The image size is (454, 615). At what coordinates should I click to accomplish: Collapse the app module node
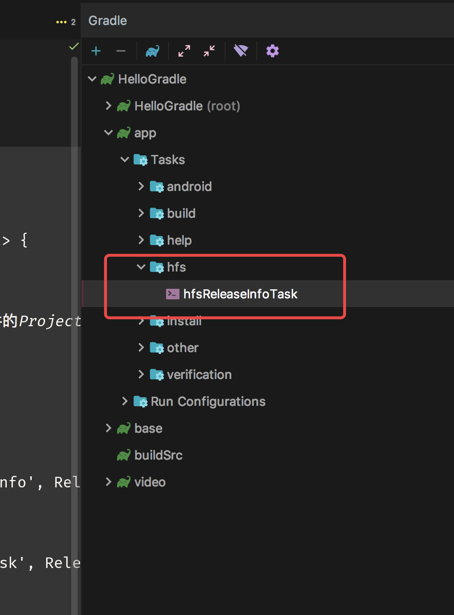pyautogui.click(x=108, y=133)
